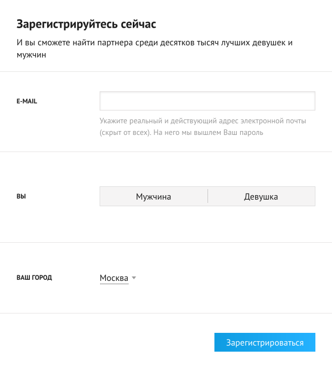Click the Зарегистрируйтесь сейчас heading
This screenshot has width=332, height=371.
point(87,24)
